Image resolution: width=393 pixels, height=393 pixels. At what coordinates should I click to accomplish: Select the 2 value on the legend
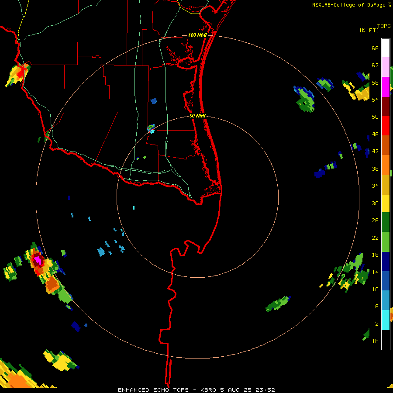[377, 324]
